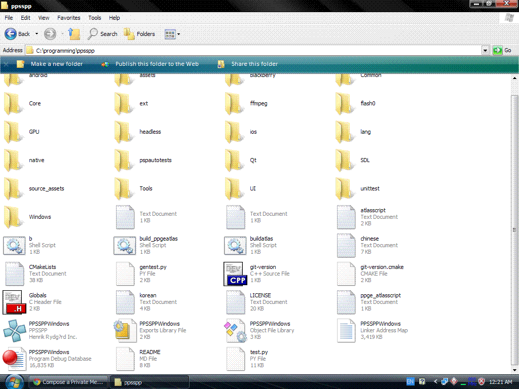Switch to Compose a Private Message taskbar item
The height and width of the screenshot is (389, 519).
(68, 382)
